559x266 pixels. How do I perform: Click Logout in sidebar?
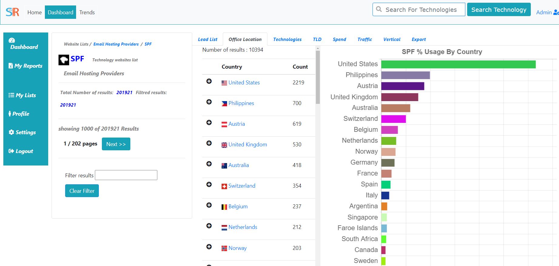coord(21,151)
